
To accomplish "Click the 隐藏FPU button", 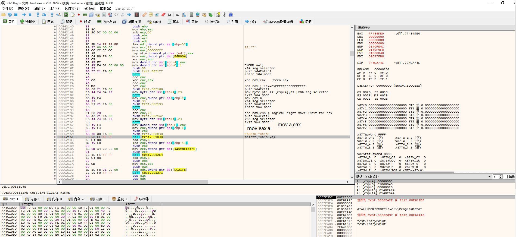I will pos(364,27).
